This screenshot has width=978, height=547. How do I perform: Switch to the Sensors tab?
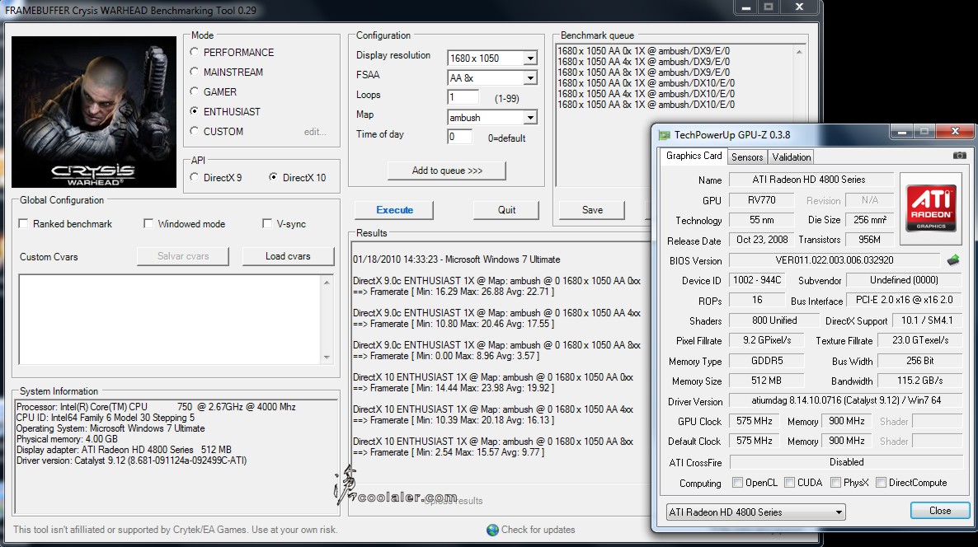(x=747, y=157)
